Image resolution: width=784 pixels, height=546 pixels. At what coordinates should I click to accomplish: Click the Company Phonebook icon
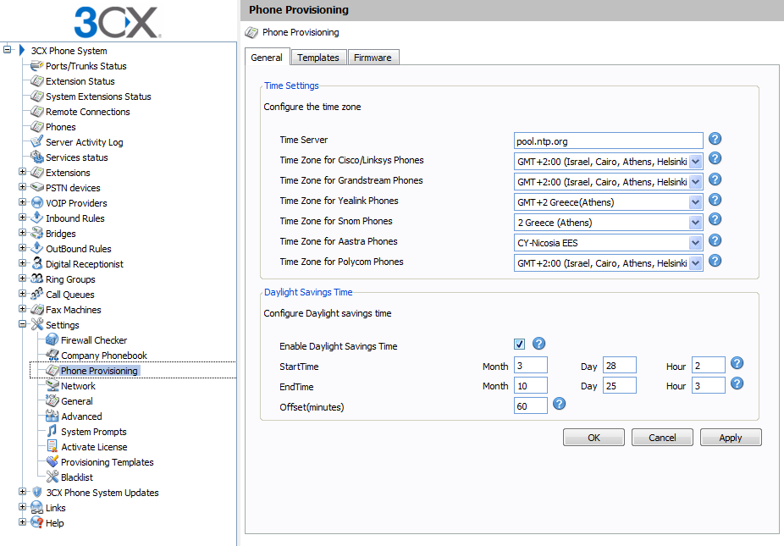[52, 355]
